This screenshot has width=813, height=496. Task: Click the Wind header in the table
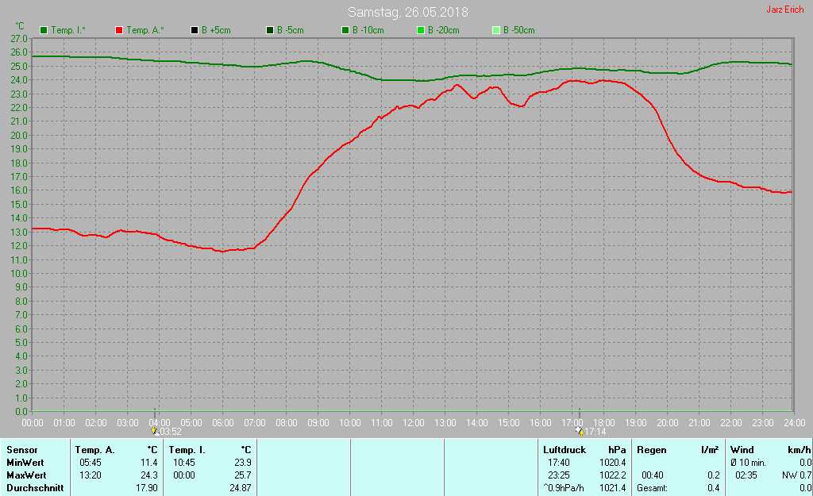coord(742,450)
